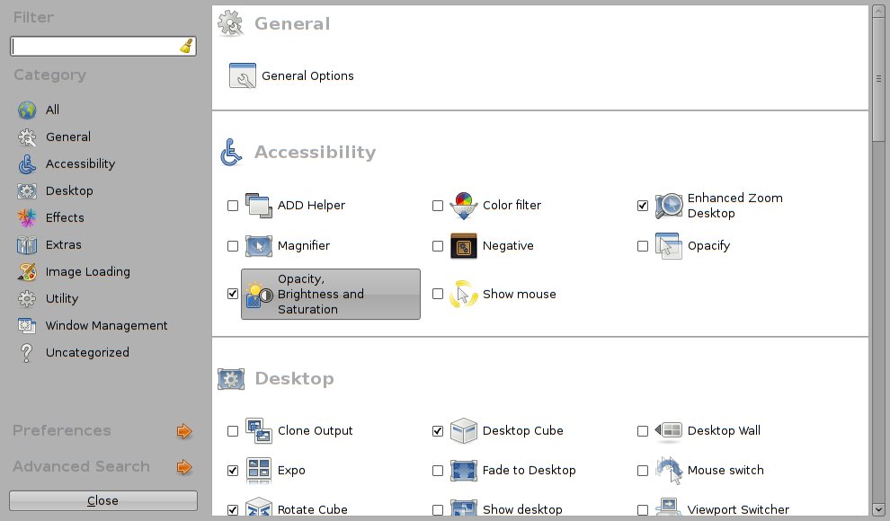The width and height of the screenshot is (890, 521).
Task: Focus the Filter text field
Action: (103, 47)
